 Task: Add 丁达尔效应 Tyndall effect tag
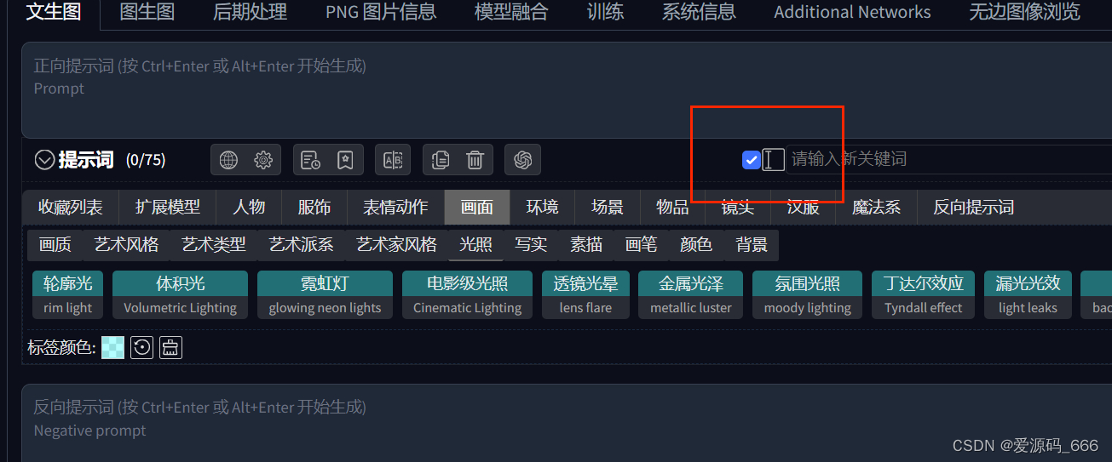click(x=923, y=295)
